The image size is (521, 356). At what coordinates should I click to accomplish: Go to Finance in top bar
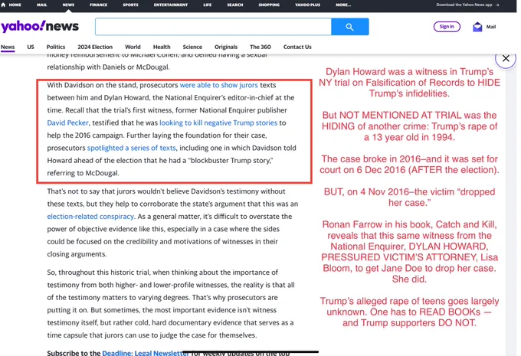[98, 5]
